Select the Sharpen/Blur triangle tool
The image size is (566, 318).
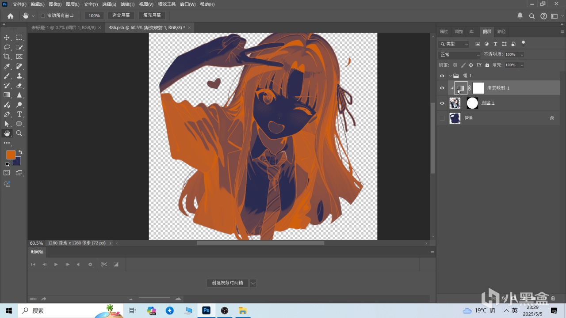coord(19,95)
